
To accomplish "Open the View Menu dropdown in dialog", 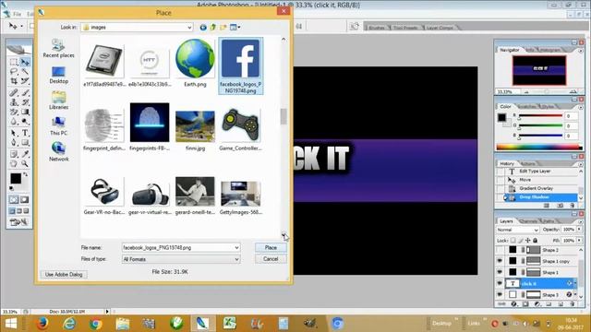I will [x=235, y=27].
